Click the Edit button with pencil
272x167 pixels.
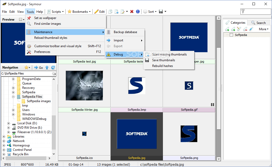click(99, 11)
